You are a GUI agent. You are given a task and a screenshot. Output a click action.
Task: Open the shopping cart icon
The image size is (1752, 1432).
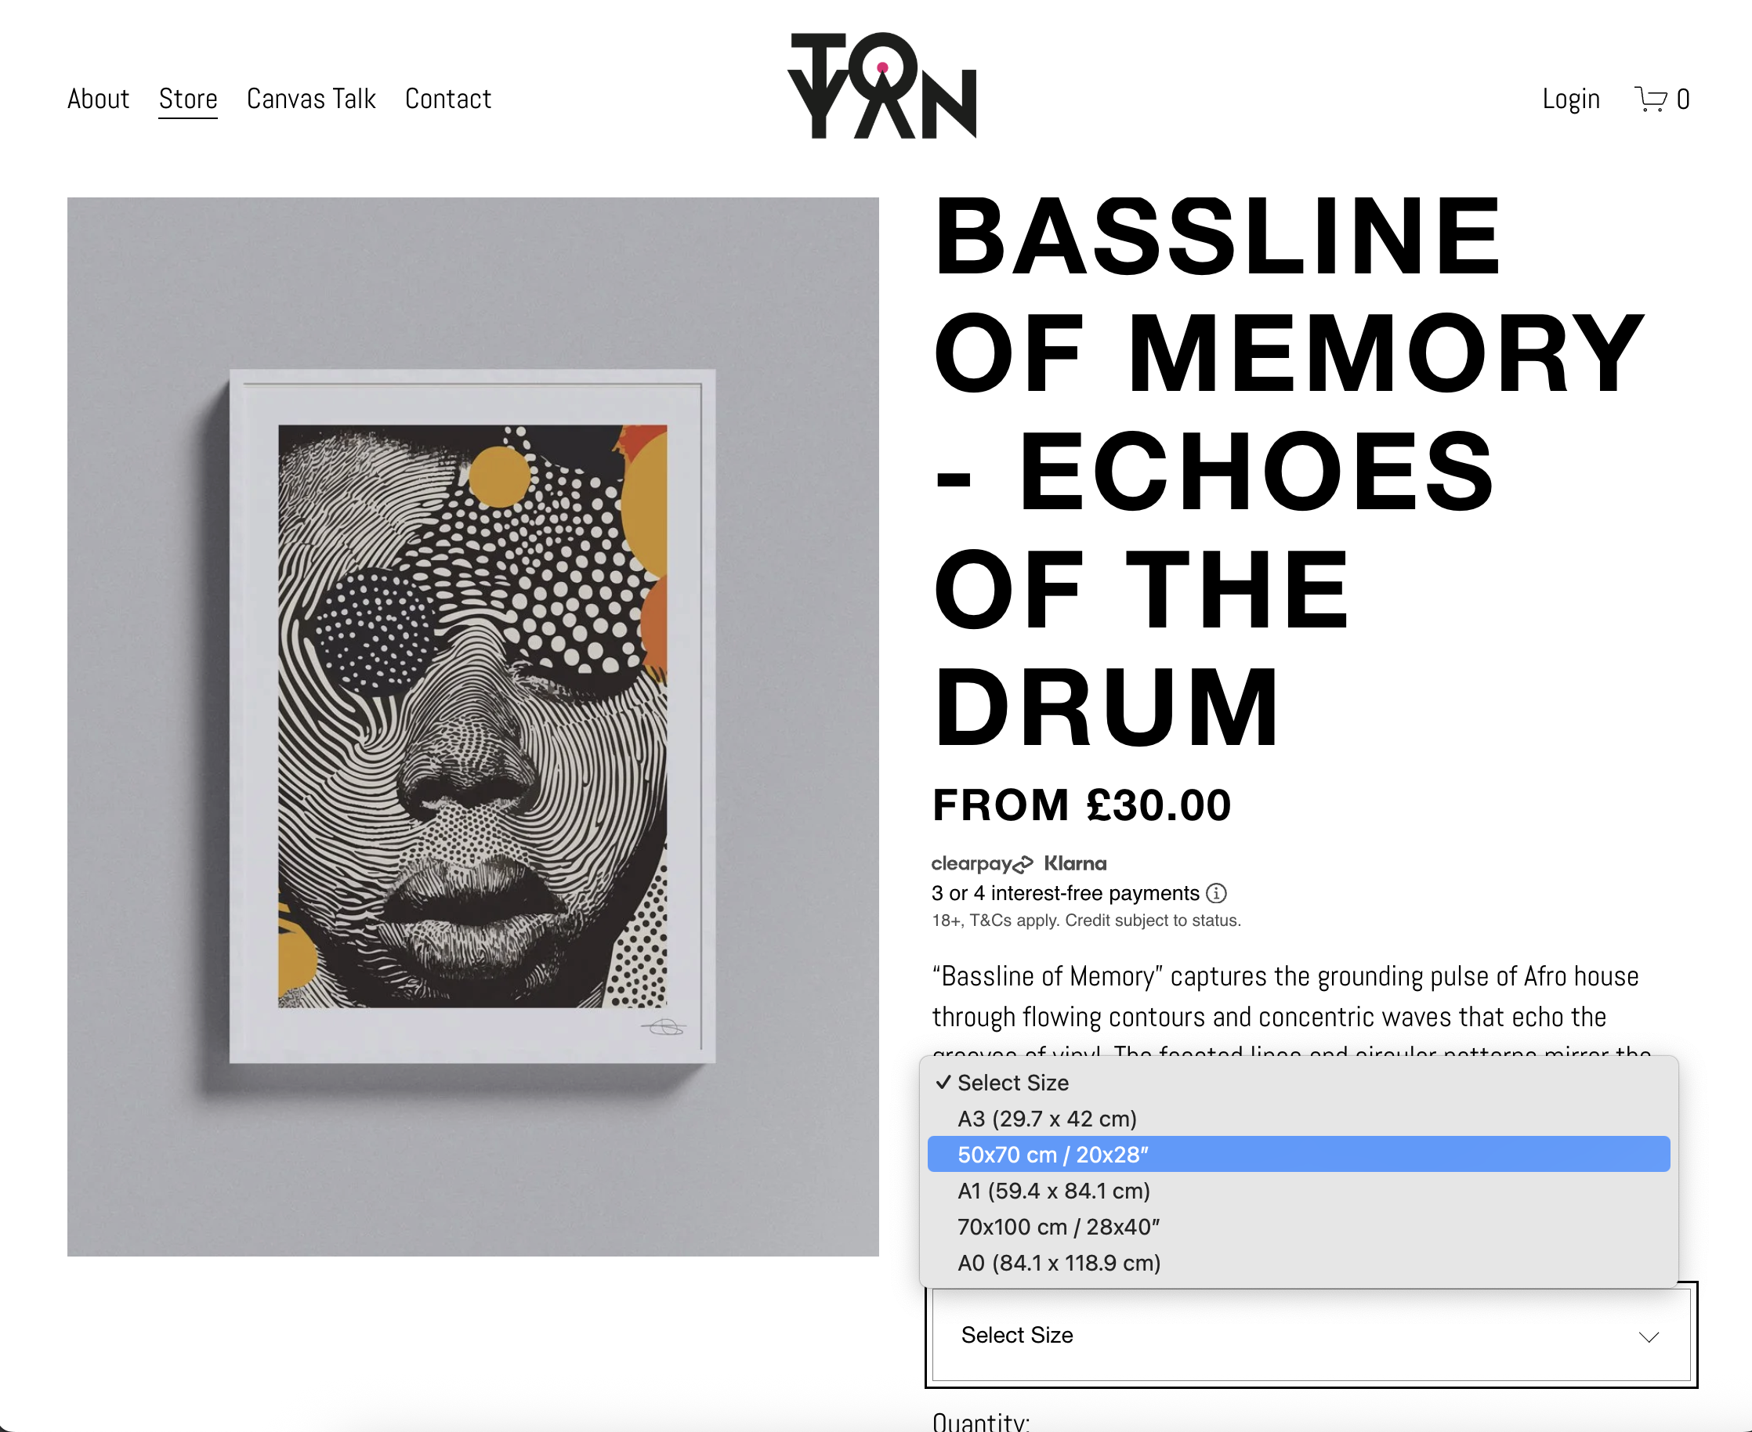pyautogui.click(x=1652, y=99)
